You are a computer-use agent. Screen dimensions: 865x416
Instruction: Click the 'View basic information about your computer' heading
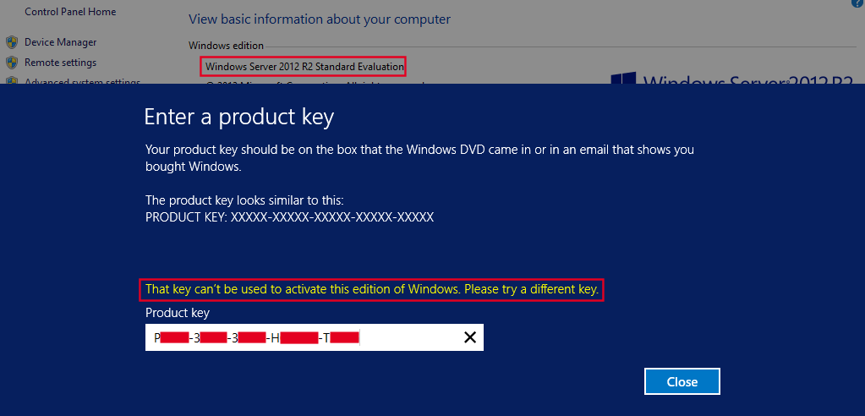pos(320,19)
